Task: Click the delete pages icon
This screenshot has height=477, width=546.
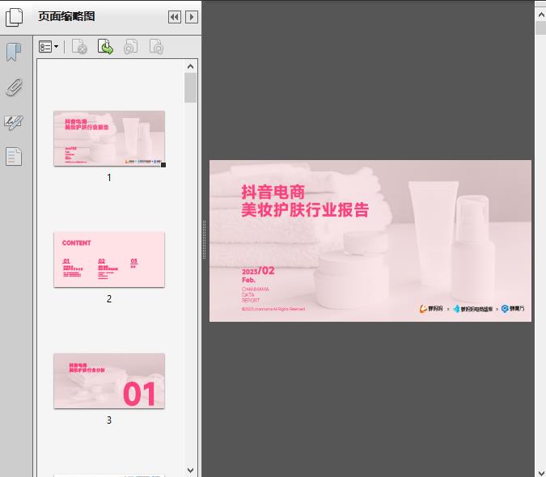Action: [79, 47]
